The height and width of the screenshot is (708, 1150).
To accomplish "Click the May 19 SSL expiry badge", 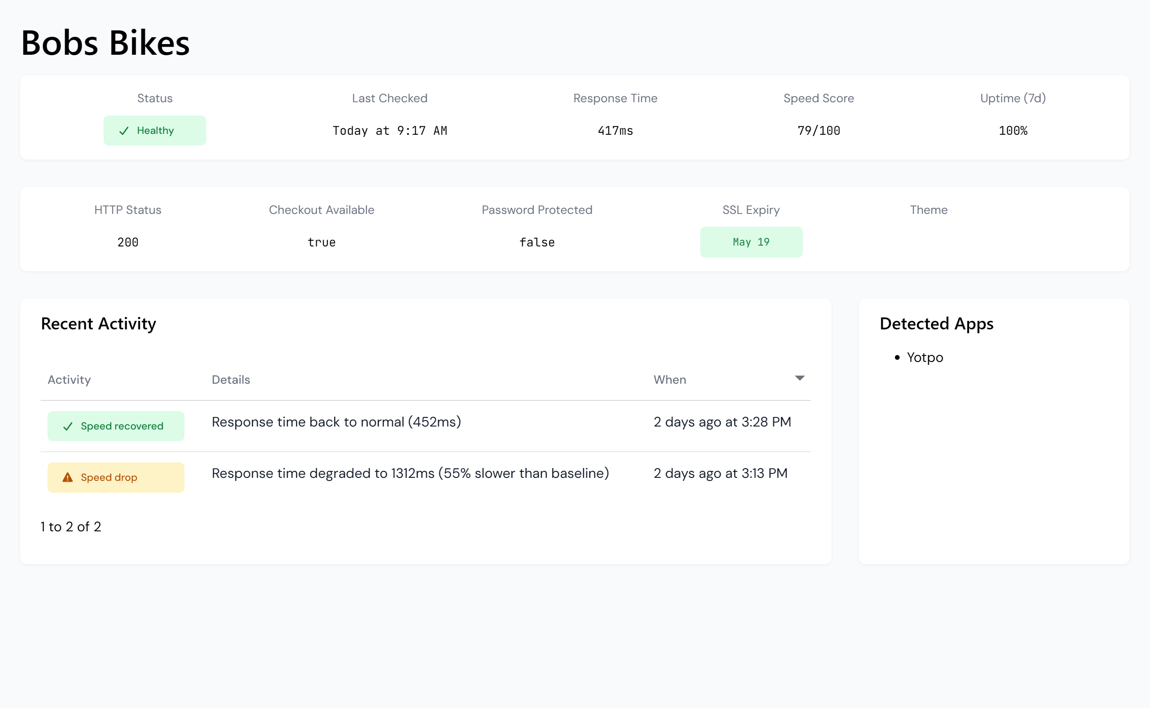I will 751,242.
